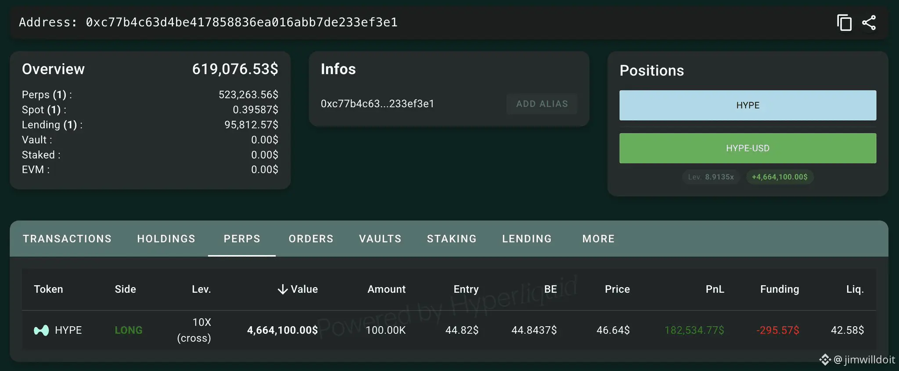Go to the ORDERS tab
This screenshot has width=899, height=371.
point(311,239)
